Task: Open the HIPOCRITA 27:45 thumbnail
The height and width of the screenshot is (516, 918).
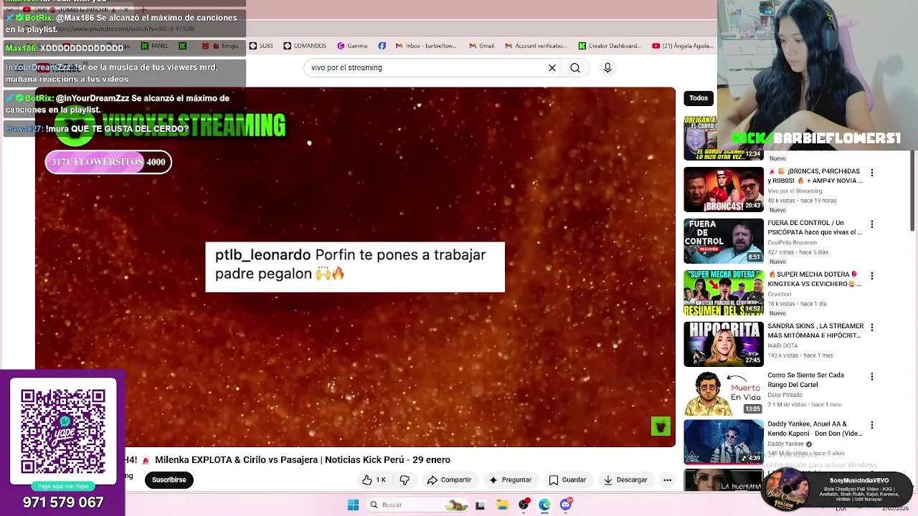Action: point(724,344)
